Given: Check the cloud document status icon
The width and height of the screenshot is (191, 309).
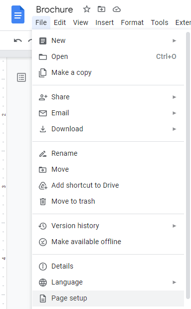Looking at the screenshot, I should (117, 9).
